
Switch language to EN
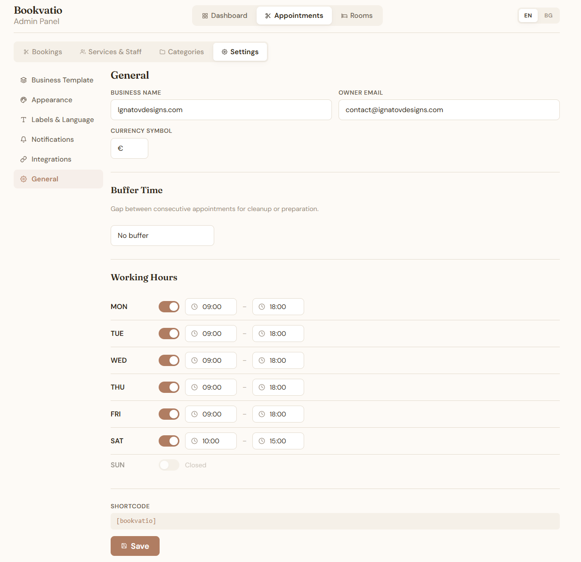coord(528,16)
